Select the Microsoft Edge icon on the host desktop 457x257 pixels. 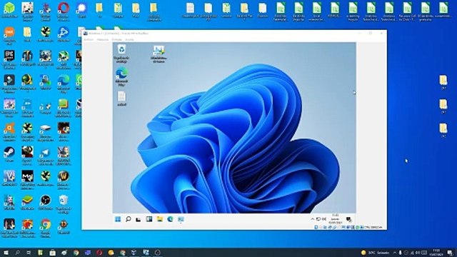64,84
